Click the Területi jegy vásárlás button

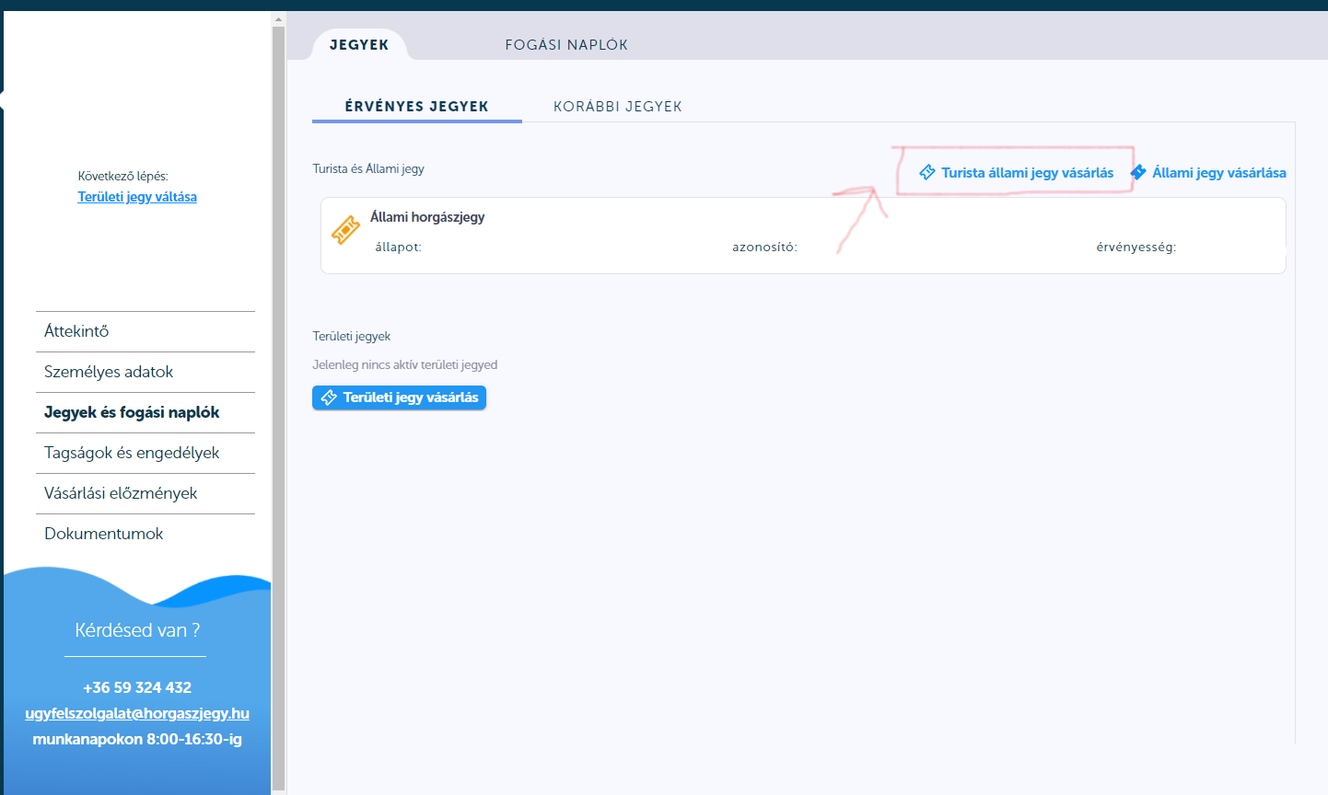tap(399, 397)
